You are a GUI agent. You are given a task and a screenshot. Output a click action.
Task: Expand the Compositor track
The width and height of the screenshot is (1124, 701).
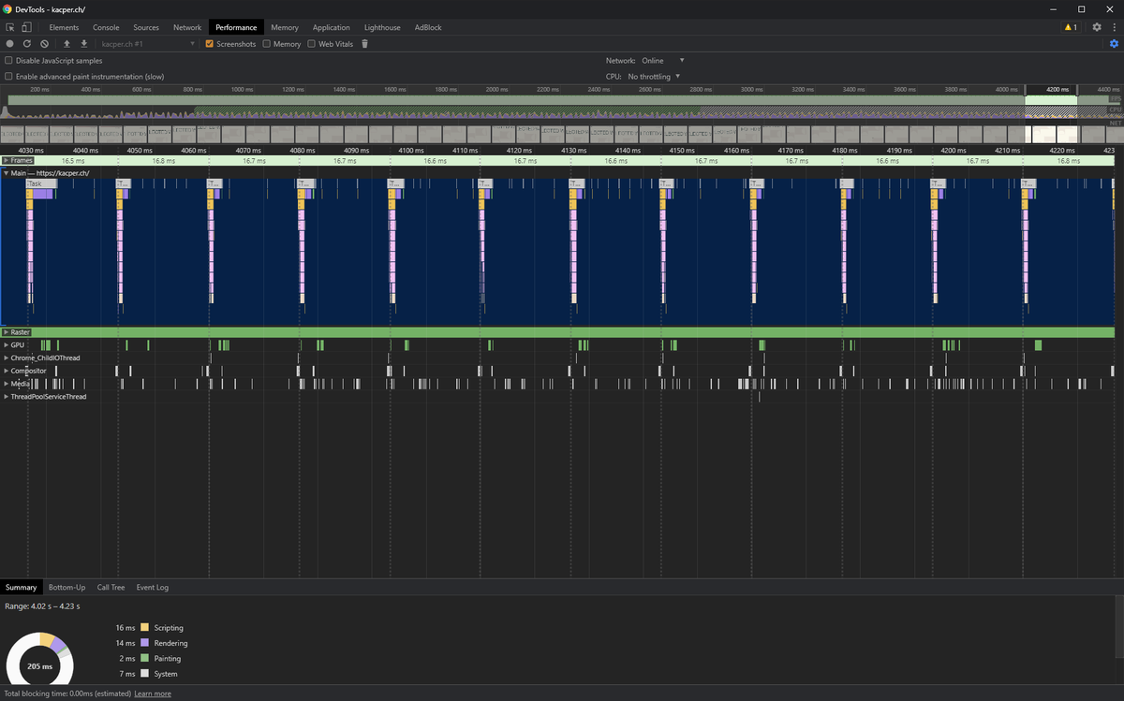tap(6, 371)
